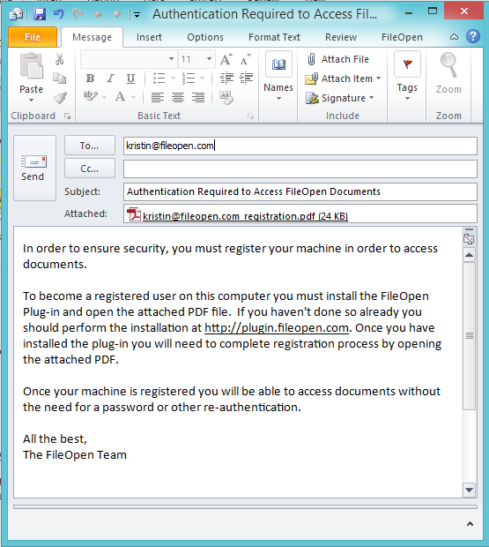Image resolution: width=489 pixels, height=547 pixels.
Task: Toggle Underline formatting
Action: pos(130,79)
